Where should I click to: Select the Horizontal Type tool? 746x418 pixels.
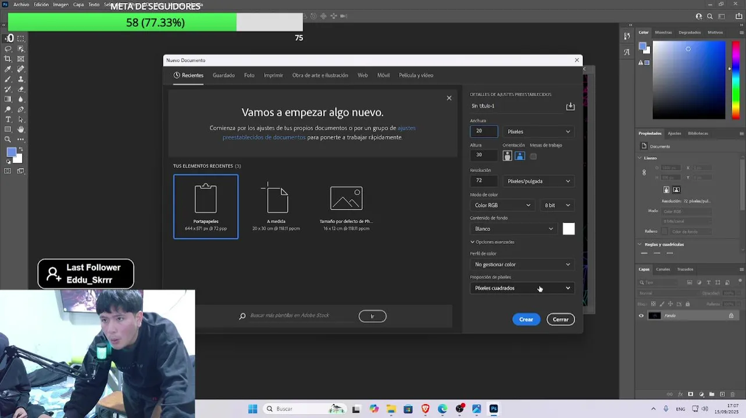pyautogui.click(x=8, y=119)
